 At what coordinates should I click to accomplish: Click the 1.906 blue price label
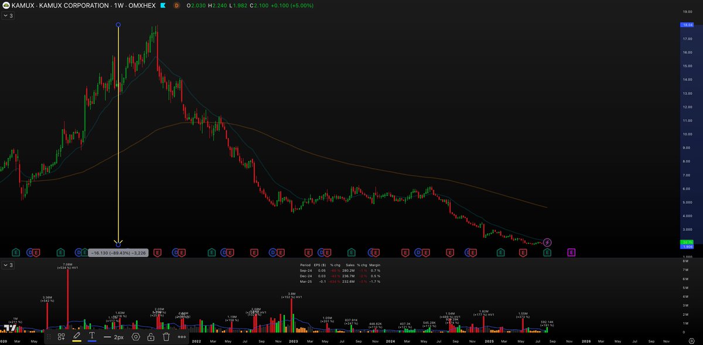tap(687, 247)
